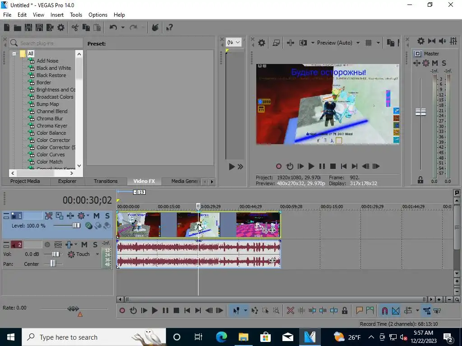The height and width of the screenshot is (346, 462).
Task: Open Touch automation mode dropdown
Action: (x=97, y=254)
